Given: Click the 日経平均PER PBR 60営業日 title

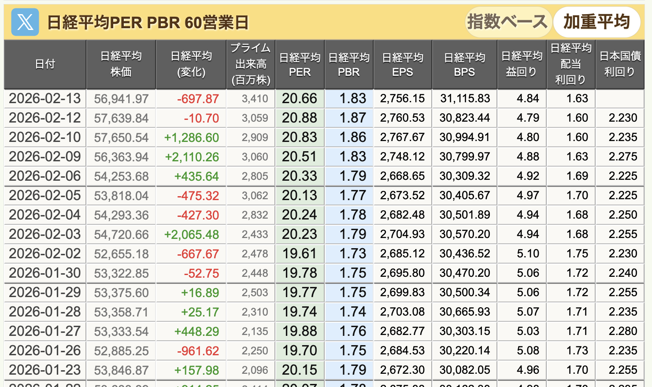Looking at the screenshot, I should 148,22.
